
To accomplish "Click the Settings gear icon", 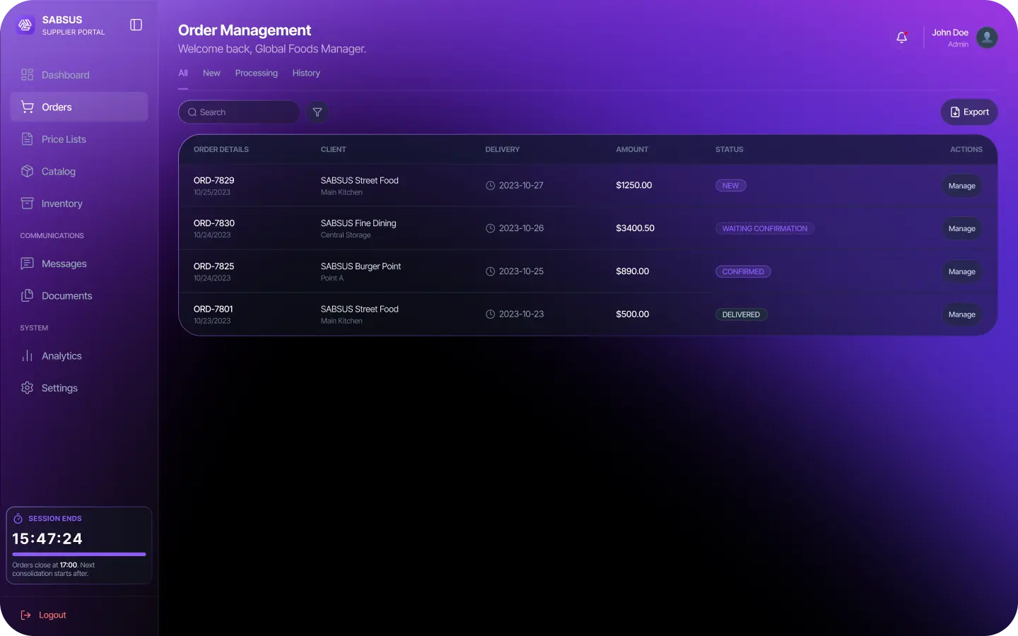I will 28,388.
